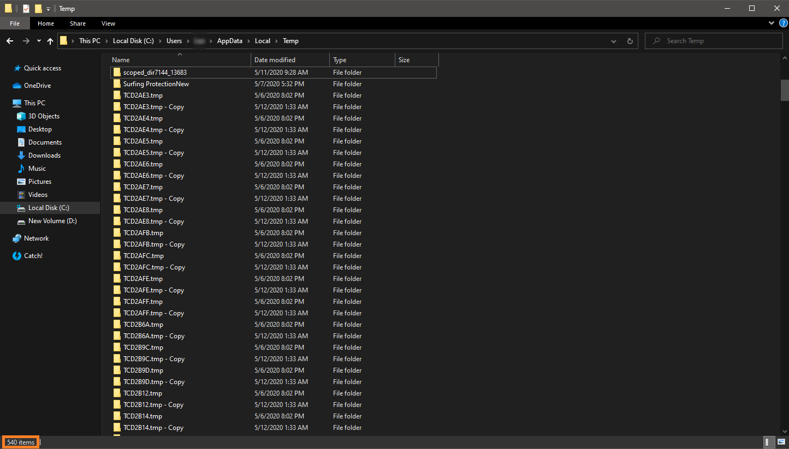Open Music in the sidebar
Viewport: 789px width, 449px height.
pos(37,169)
